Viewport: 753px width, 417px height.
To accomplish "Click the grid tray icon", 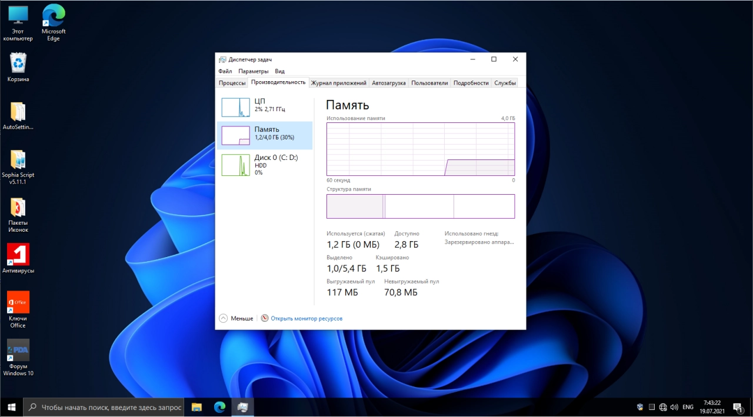I will (x=651, y=407).
